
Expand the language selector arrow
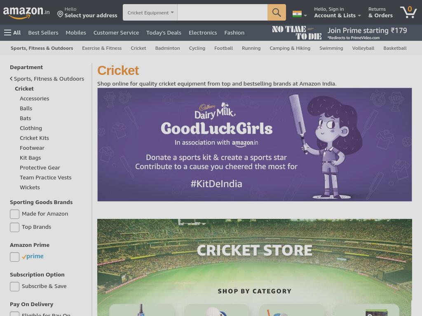305,16
